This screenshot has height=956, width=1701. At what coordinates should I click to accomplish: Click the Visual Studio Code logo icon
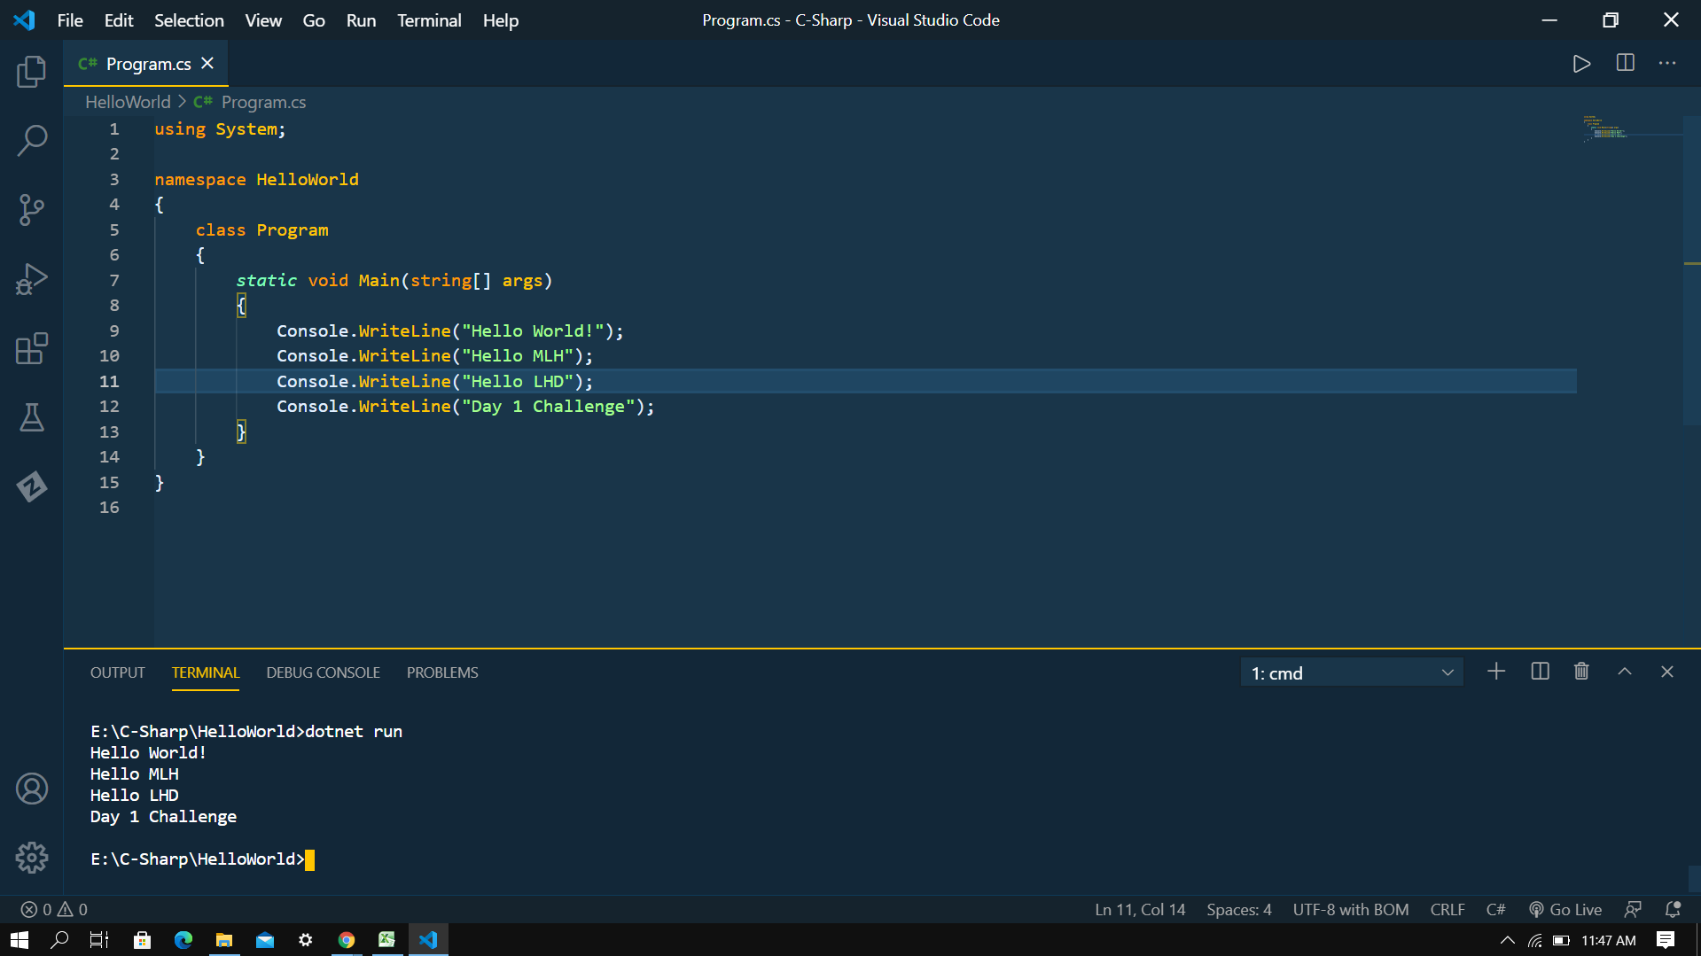(x=25, y=19)
